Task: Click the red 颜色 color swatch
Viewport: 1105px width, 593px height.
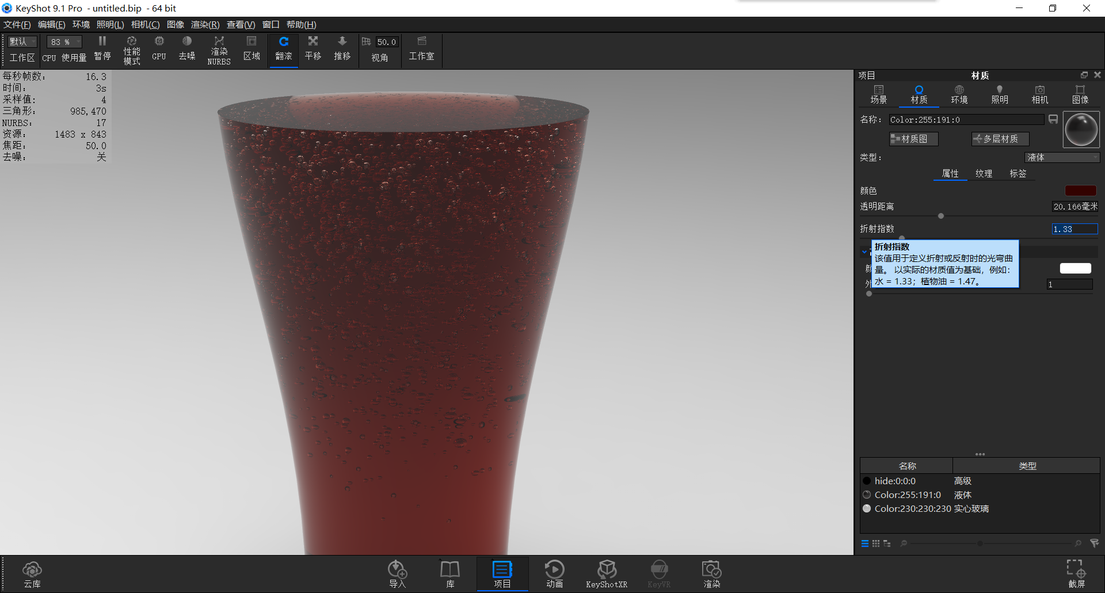Action: point(1081,191)
